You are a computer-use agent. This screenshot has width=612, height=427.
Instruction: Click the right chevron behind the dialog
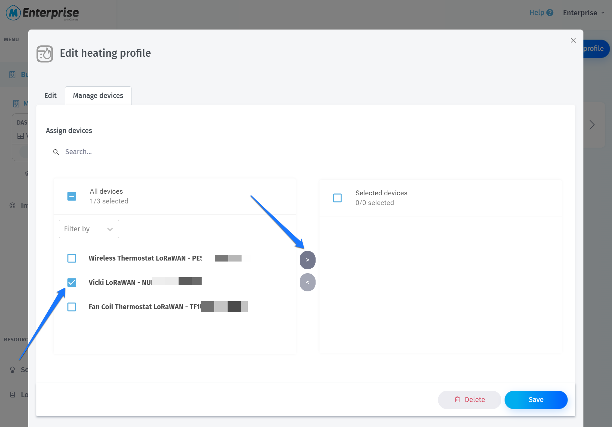pos(592,125)
